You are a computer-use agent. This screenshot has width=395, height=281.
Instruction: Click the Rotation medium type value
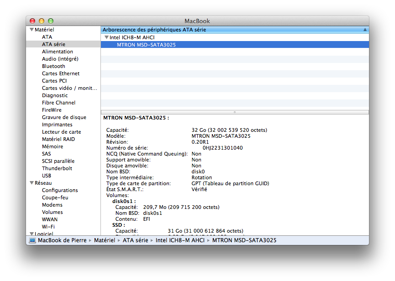202,177
